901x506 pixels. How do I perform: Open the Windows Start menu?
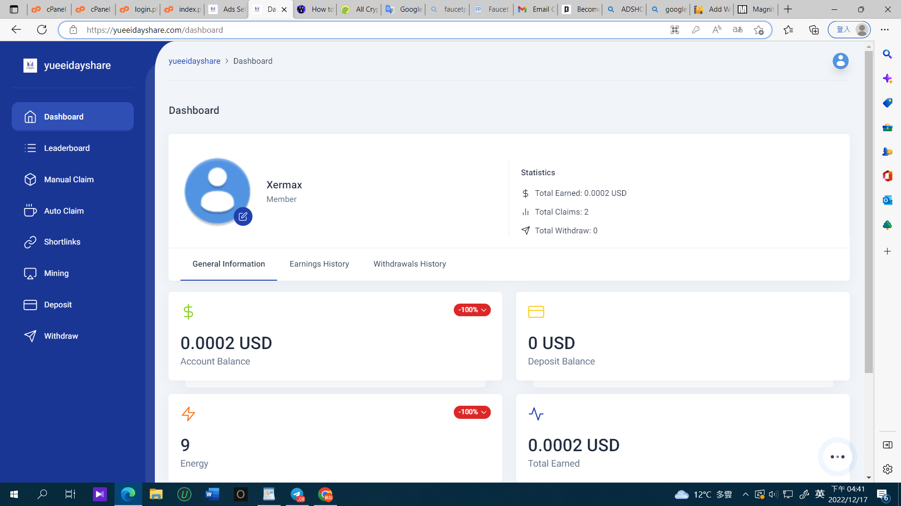(14, 494)
